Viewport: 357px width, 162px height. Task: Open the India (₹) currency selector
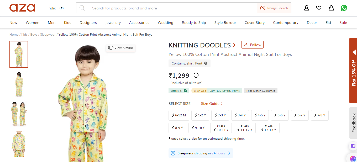point(55,8)
